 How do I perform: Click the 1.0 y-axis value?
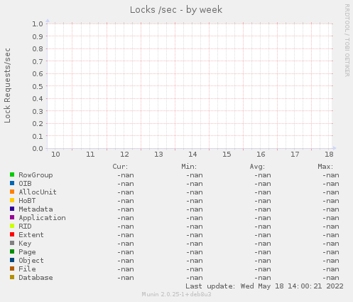[x=38, y=24]
